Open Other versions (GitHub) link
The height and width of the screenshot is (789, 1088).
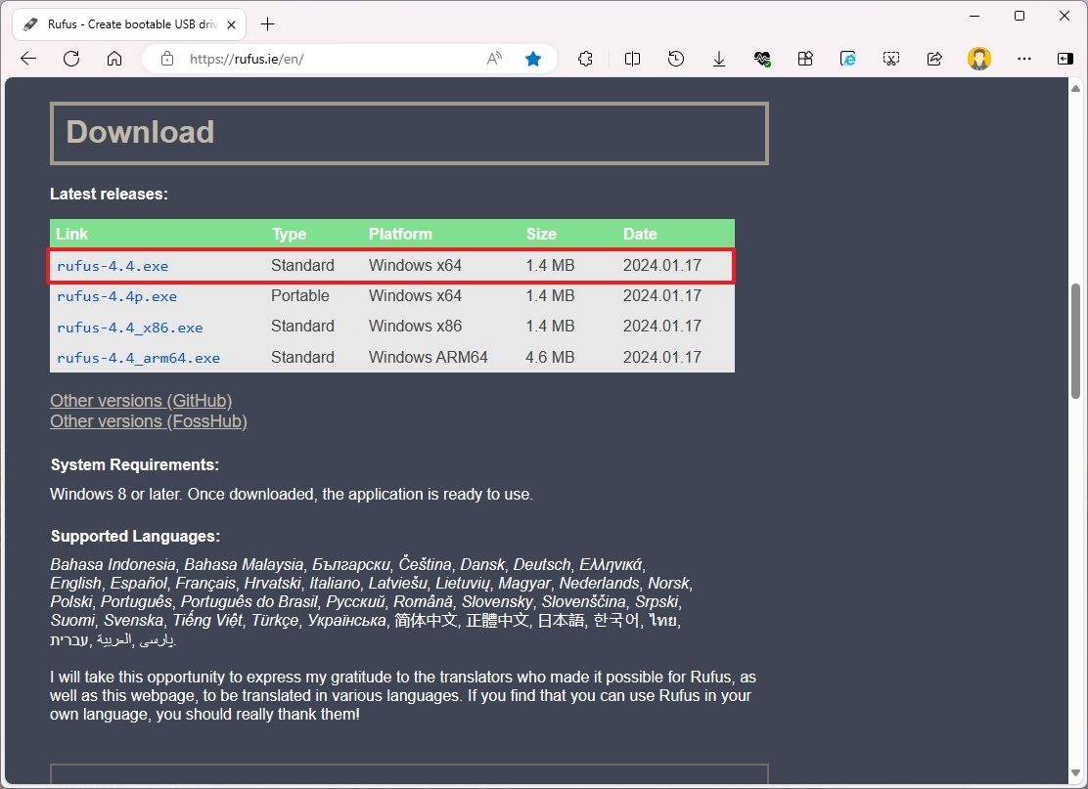click(x=141, y=401)
